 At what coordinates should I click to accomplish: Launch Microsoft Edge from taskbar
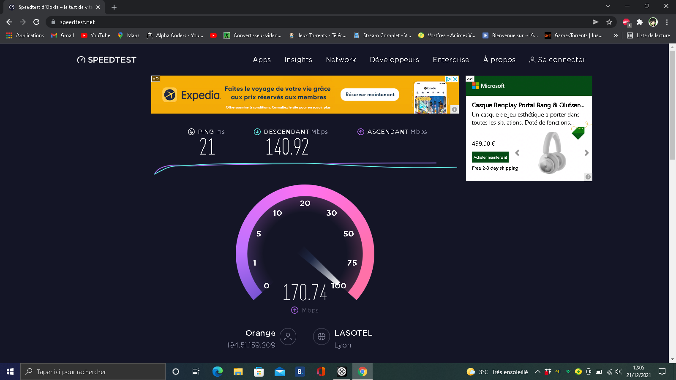point(218,372)
